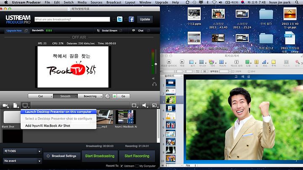Open the 무제 폴더 2 desktop folder

click(x=266, y=38)
